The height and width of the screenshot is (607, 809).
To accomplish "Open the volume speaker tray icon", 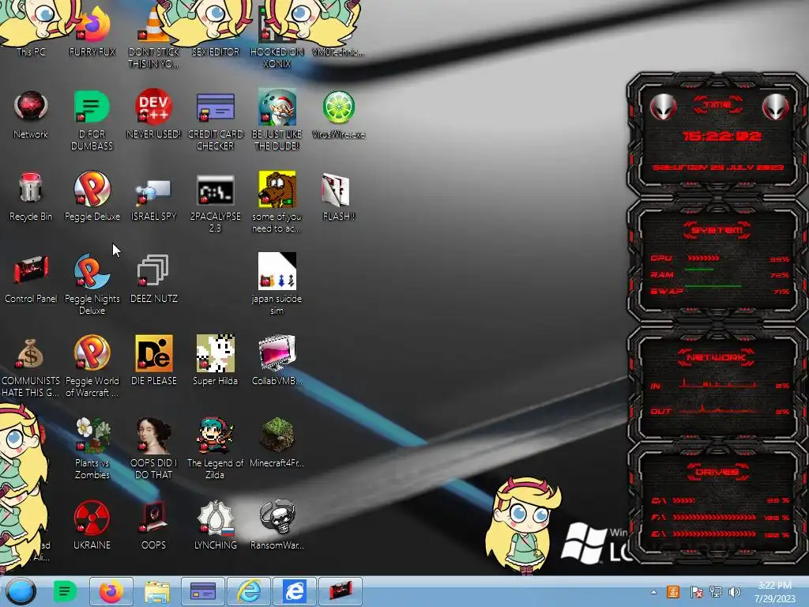I will [x=735, y=592].
